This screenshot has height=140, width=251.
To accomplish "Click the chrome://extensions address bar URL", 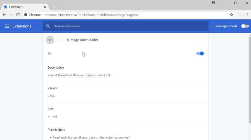I will (92, 15).
